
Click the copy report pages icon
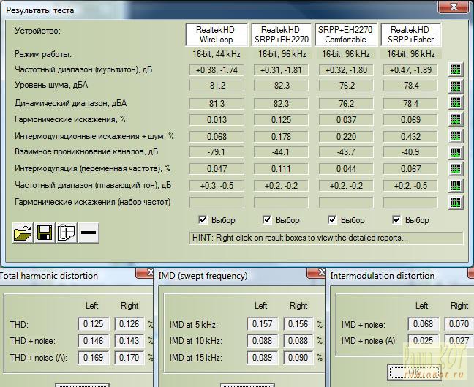tap(67, 233)
